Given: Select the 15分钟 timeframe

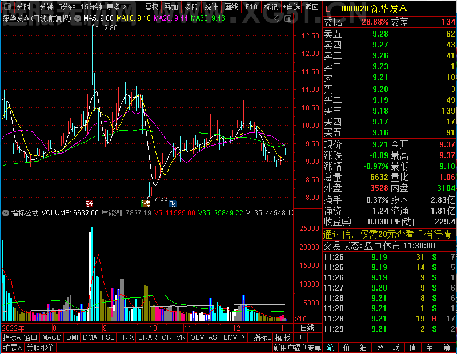Looking at the screenshot, I should pyautogui.click(x=91, y=7).
